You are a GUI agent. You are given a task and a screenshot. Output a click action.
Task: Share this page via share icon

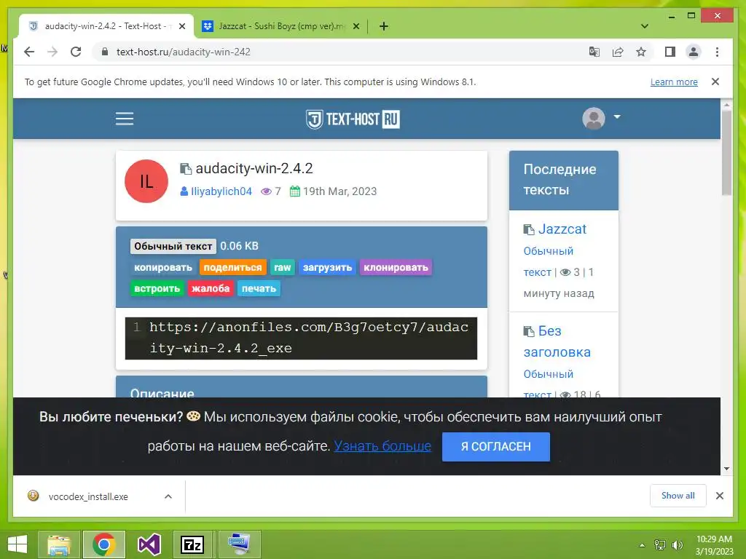(x=618, y=52)
